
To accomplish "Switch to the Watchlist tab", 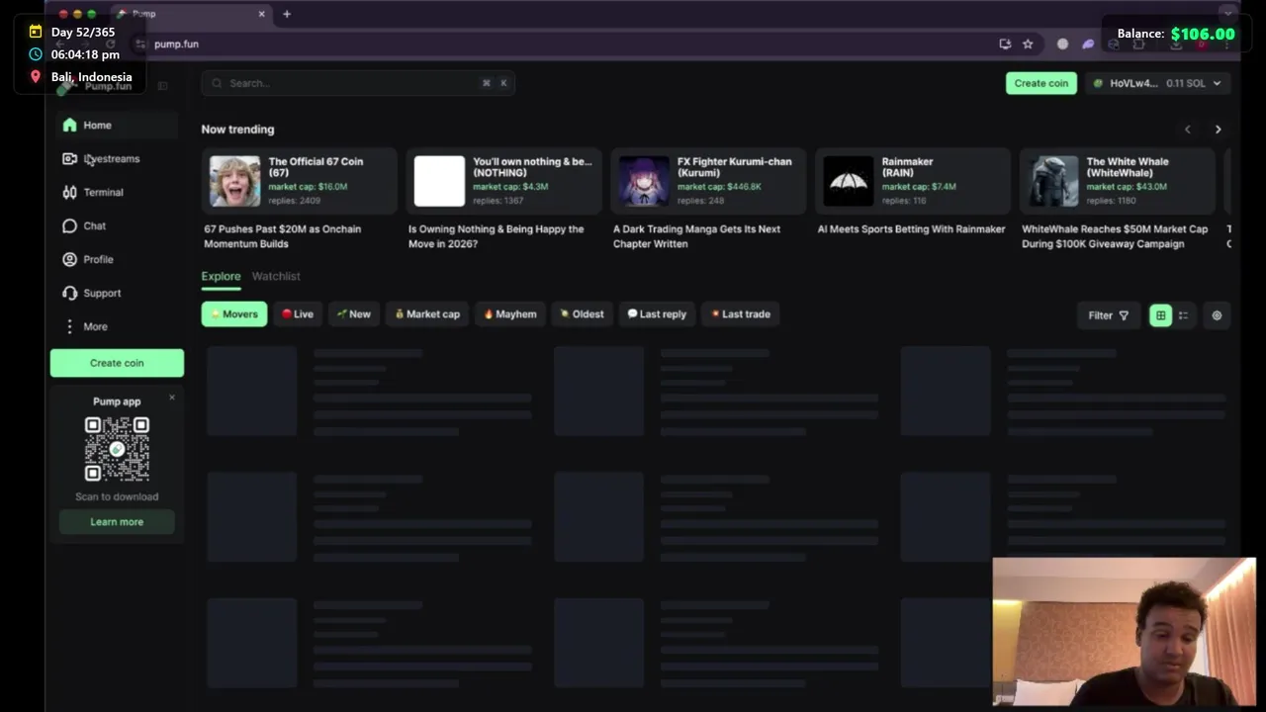I will click(x=276, y=277).
